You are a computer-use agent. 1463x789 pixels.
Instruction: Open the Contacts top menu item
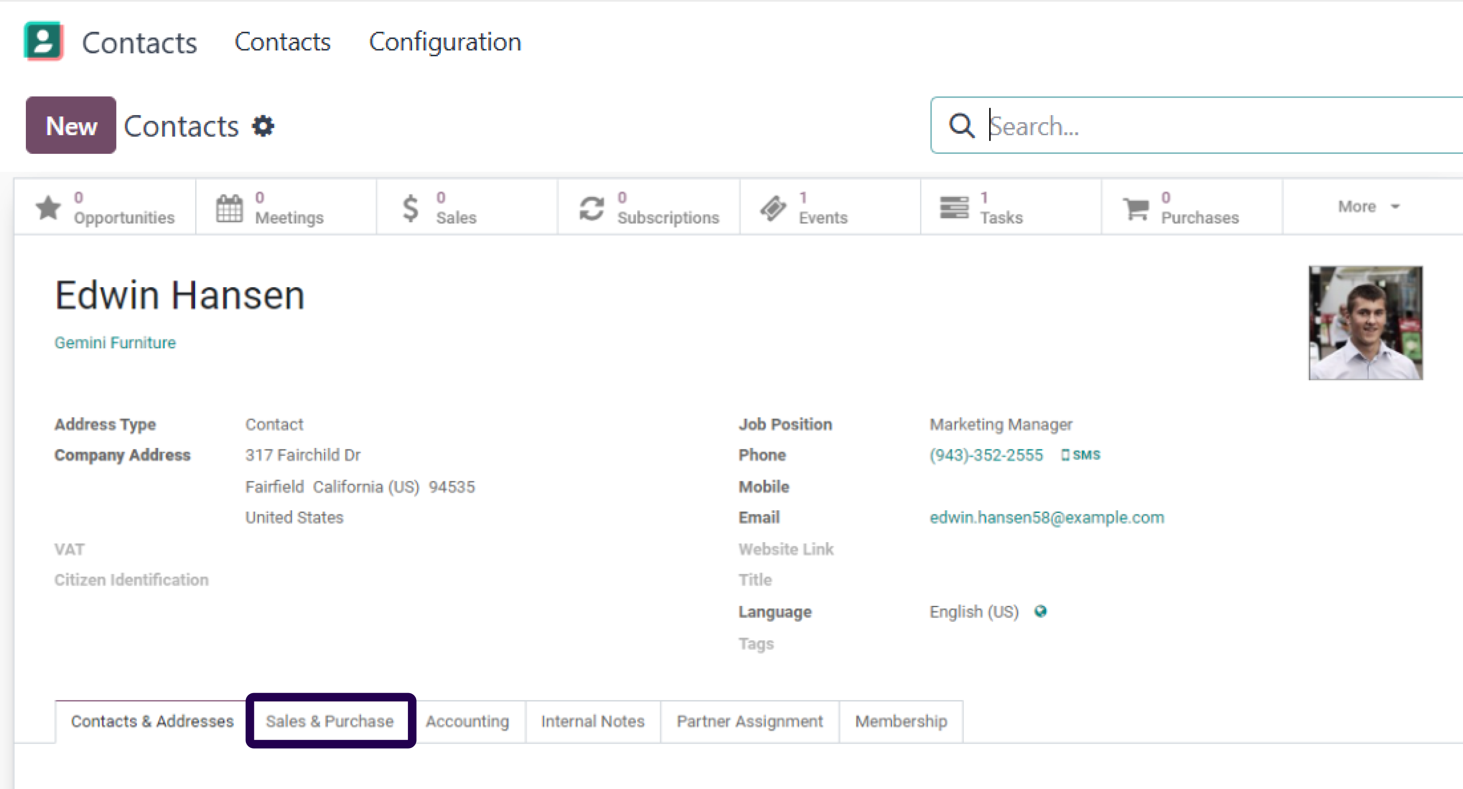pyautogui.click(x=283, y=42)
